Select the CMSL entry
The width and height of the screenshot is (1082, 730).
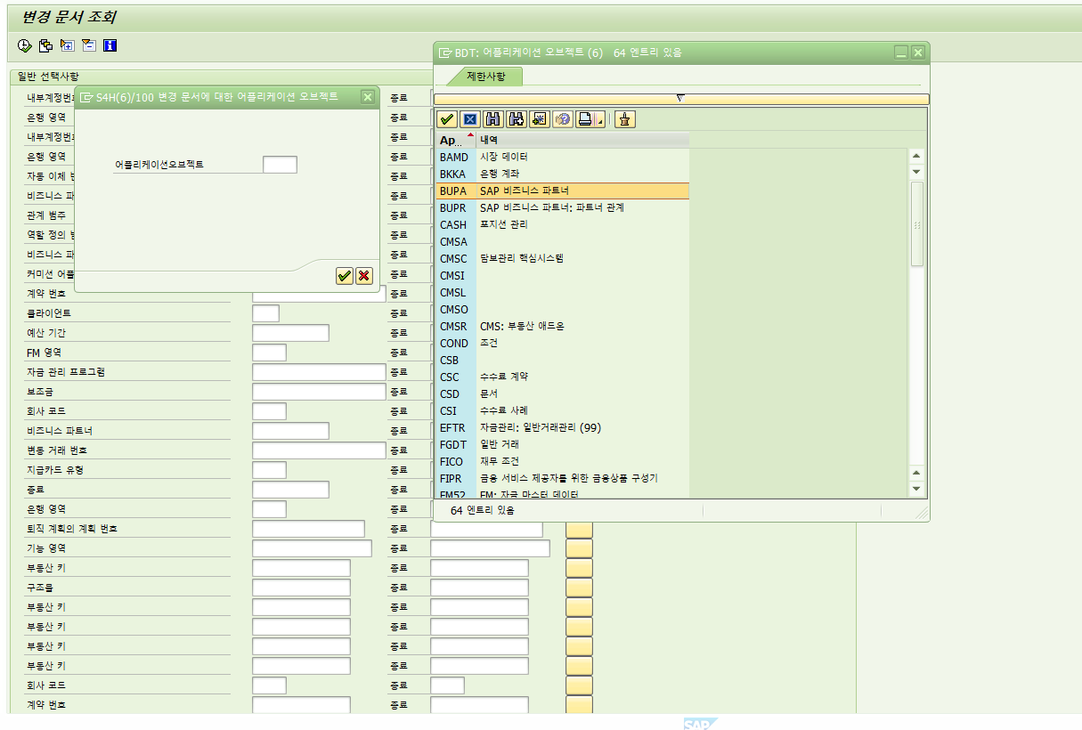pos(563,292)
